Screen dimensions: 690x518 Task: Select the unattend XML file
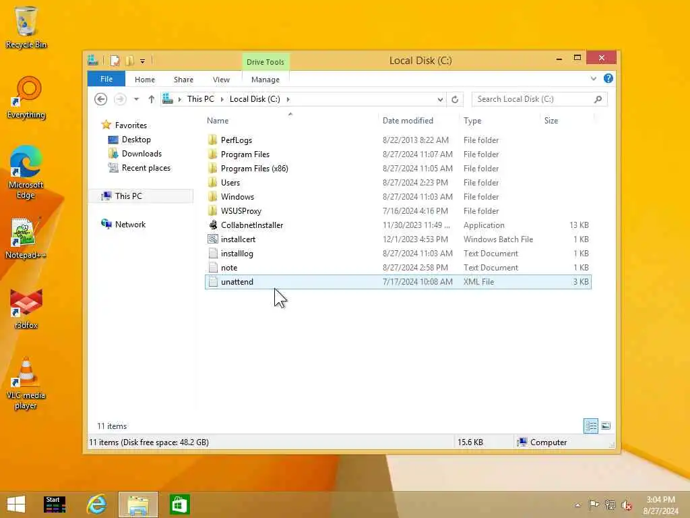398,282
